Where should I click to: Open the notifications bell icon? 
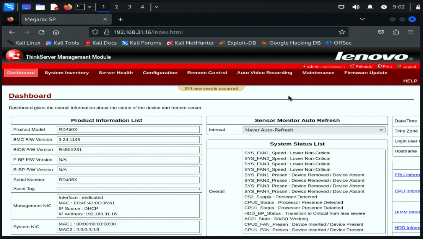(x=370, y=7)
